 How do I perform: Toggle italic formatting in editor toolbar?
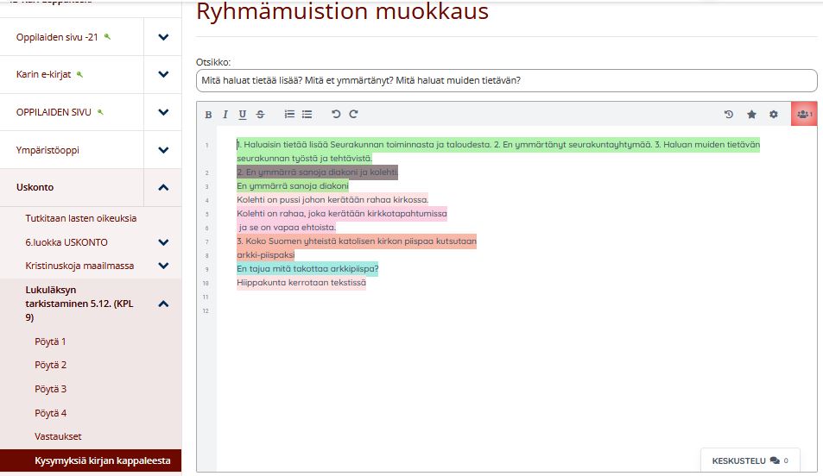click(x=225, y=115)
